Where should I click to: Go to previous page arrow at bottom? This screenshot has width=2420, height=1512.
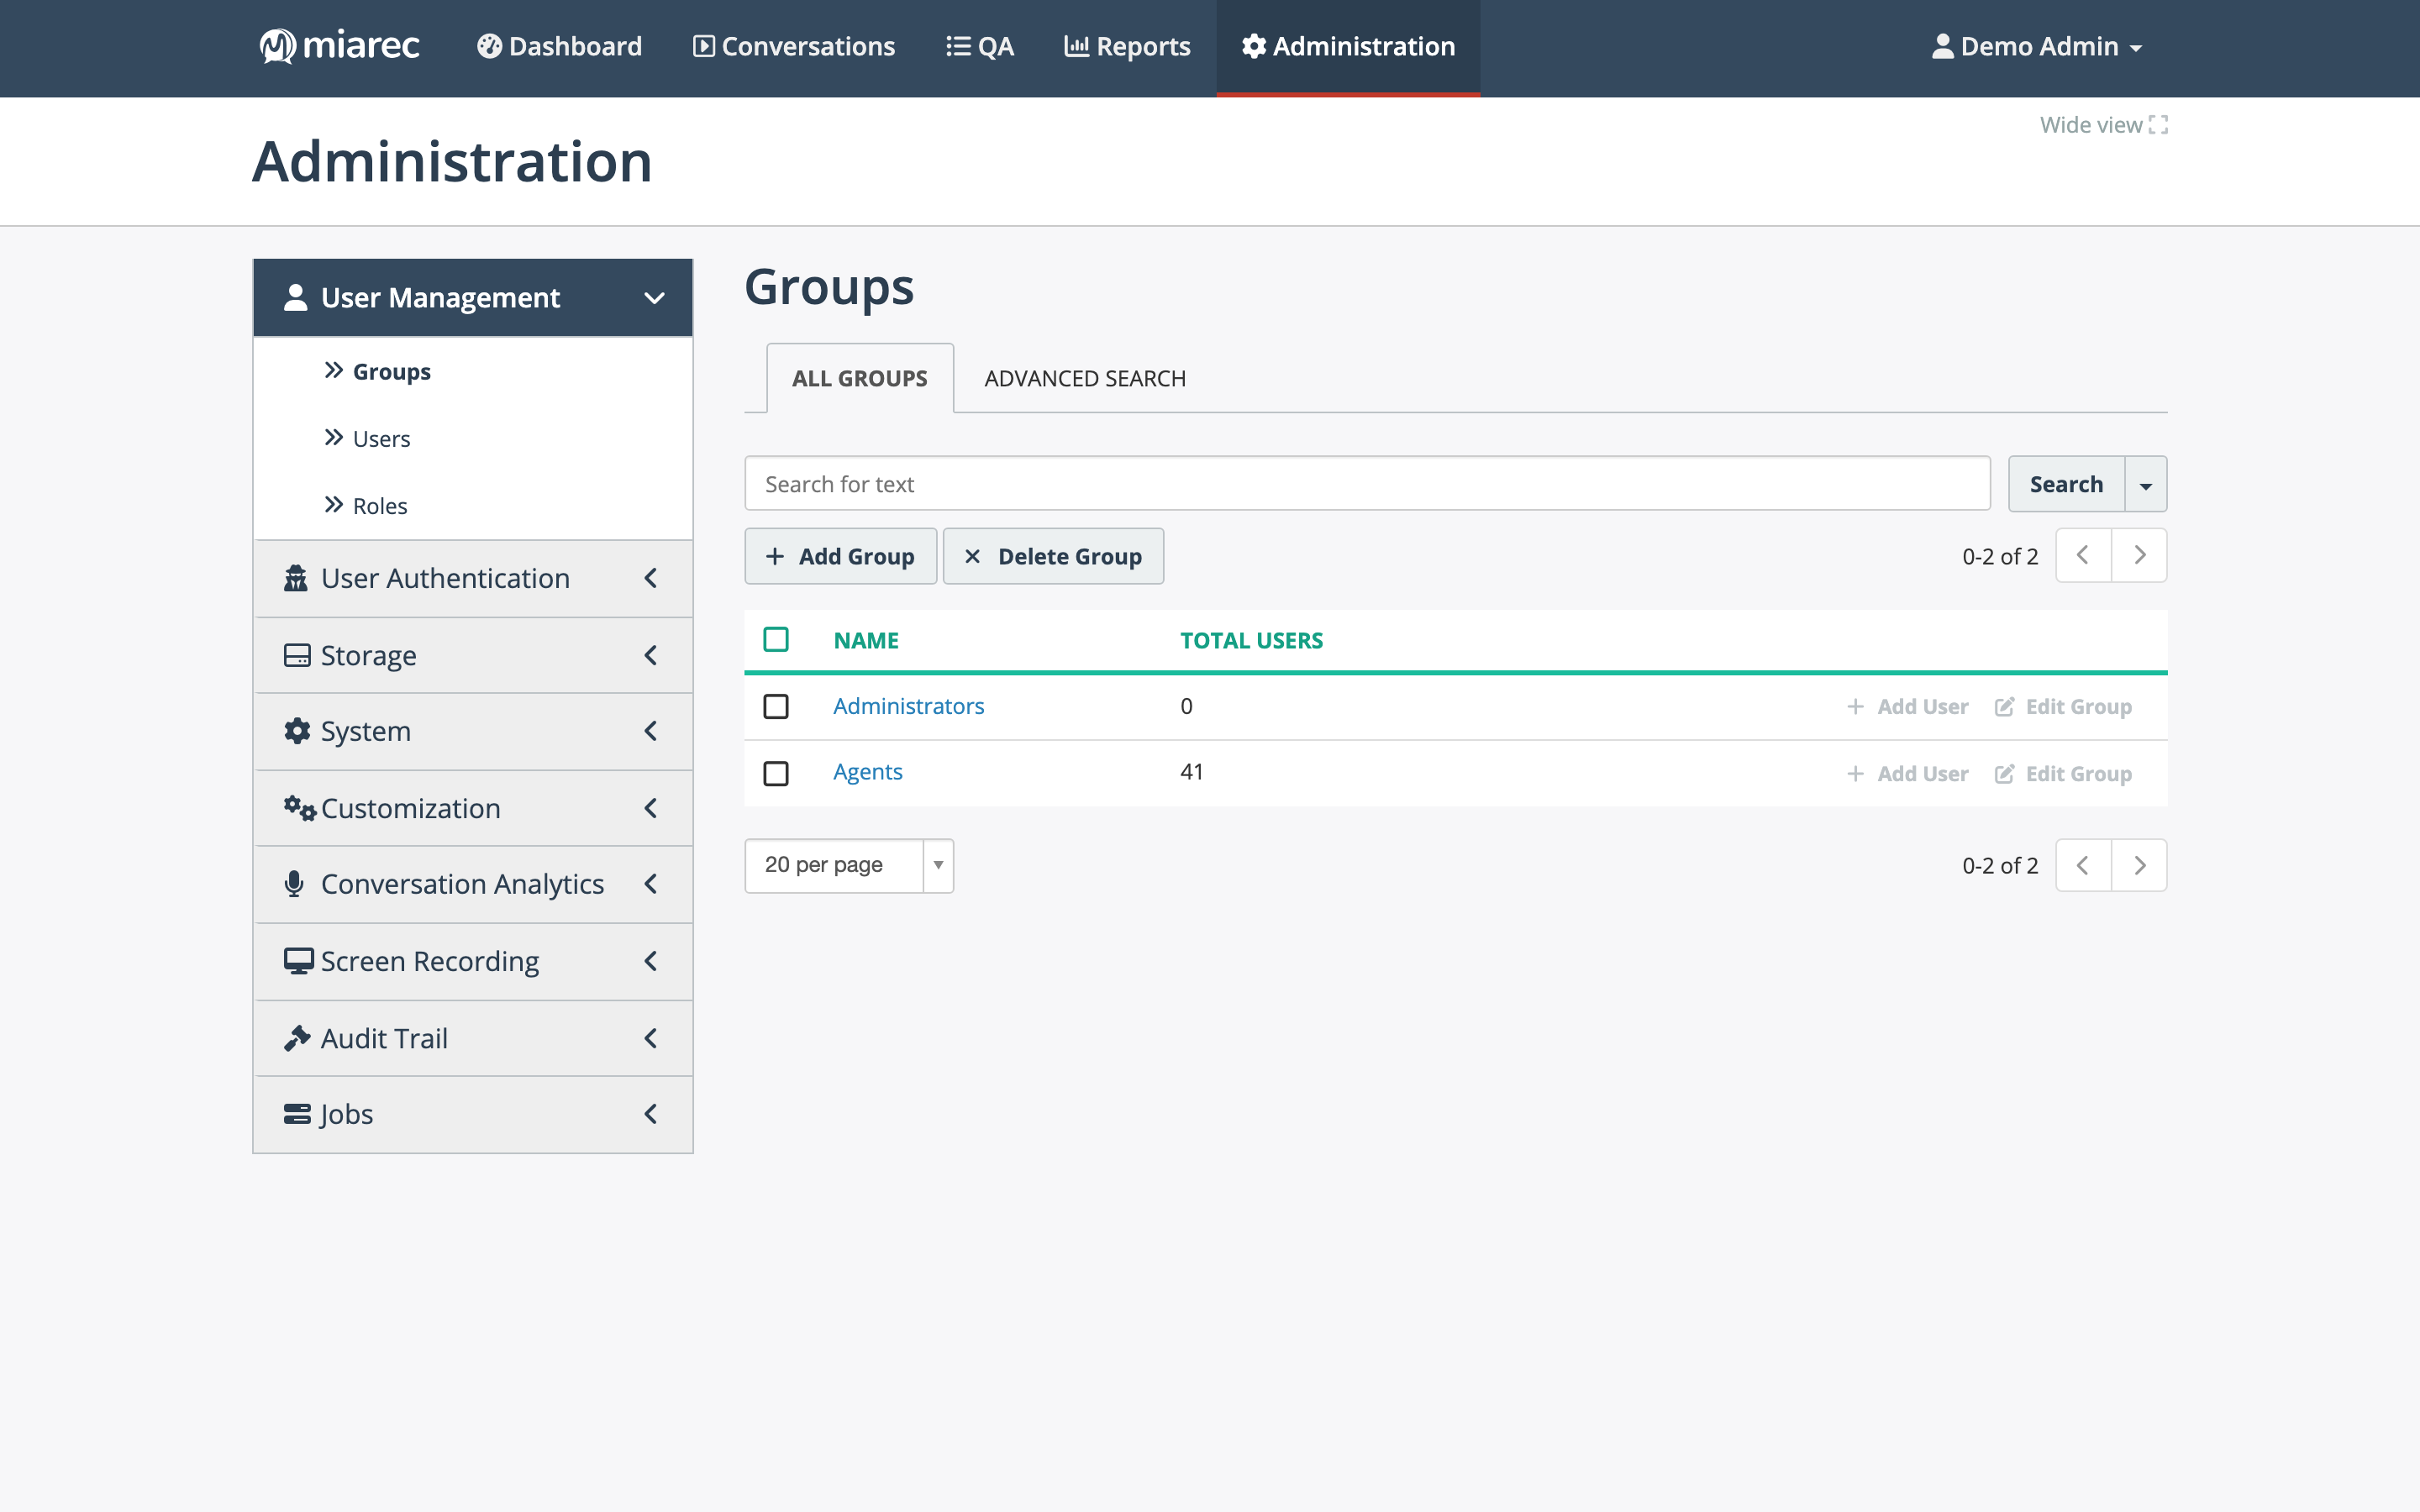point(2083,865)
